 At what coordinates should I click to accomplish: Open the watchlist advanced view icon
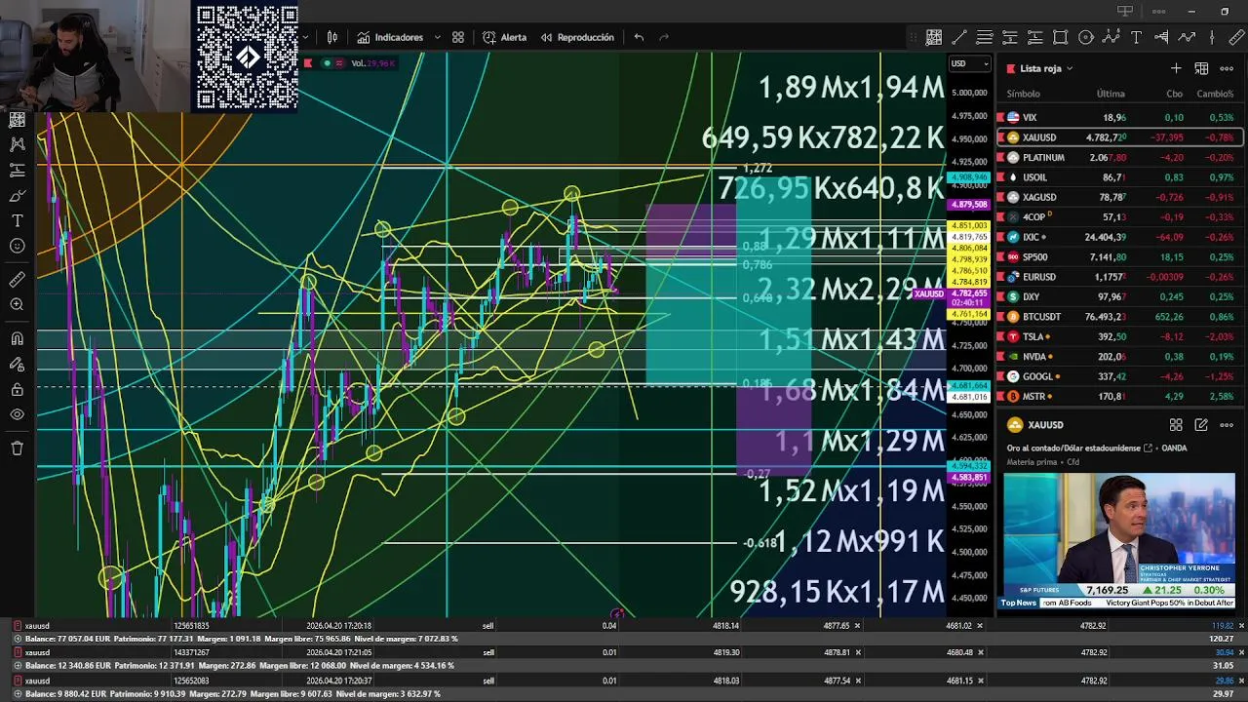1201,68
